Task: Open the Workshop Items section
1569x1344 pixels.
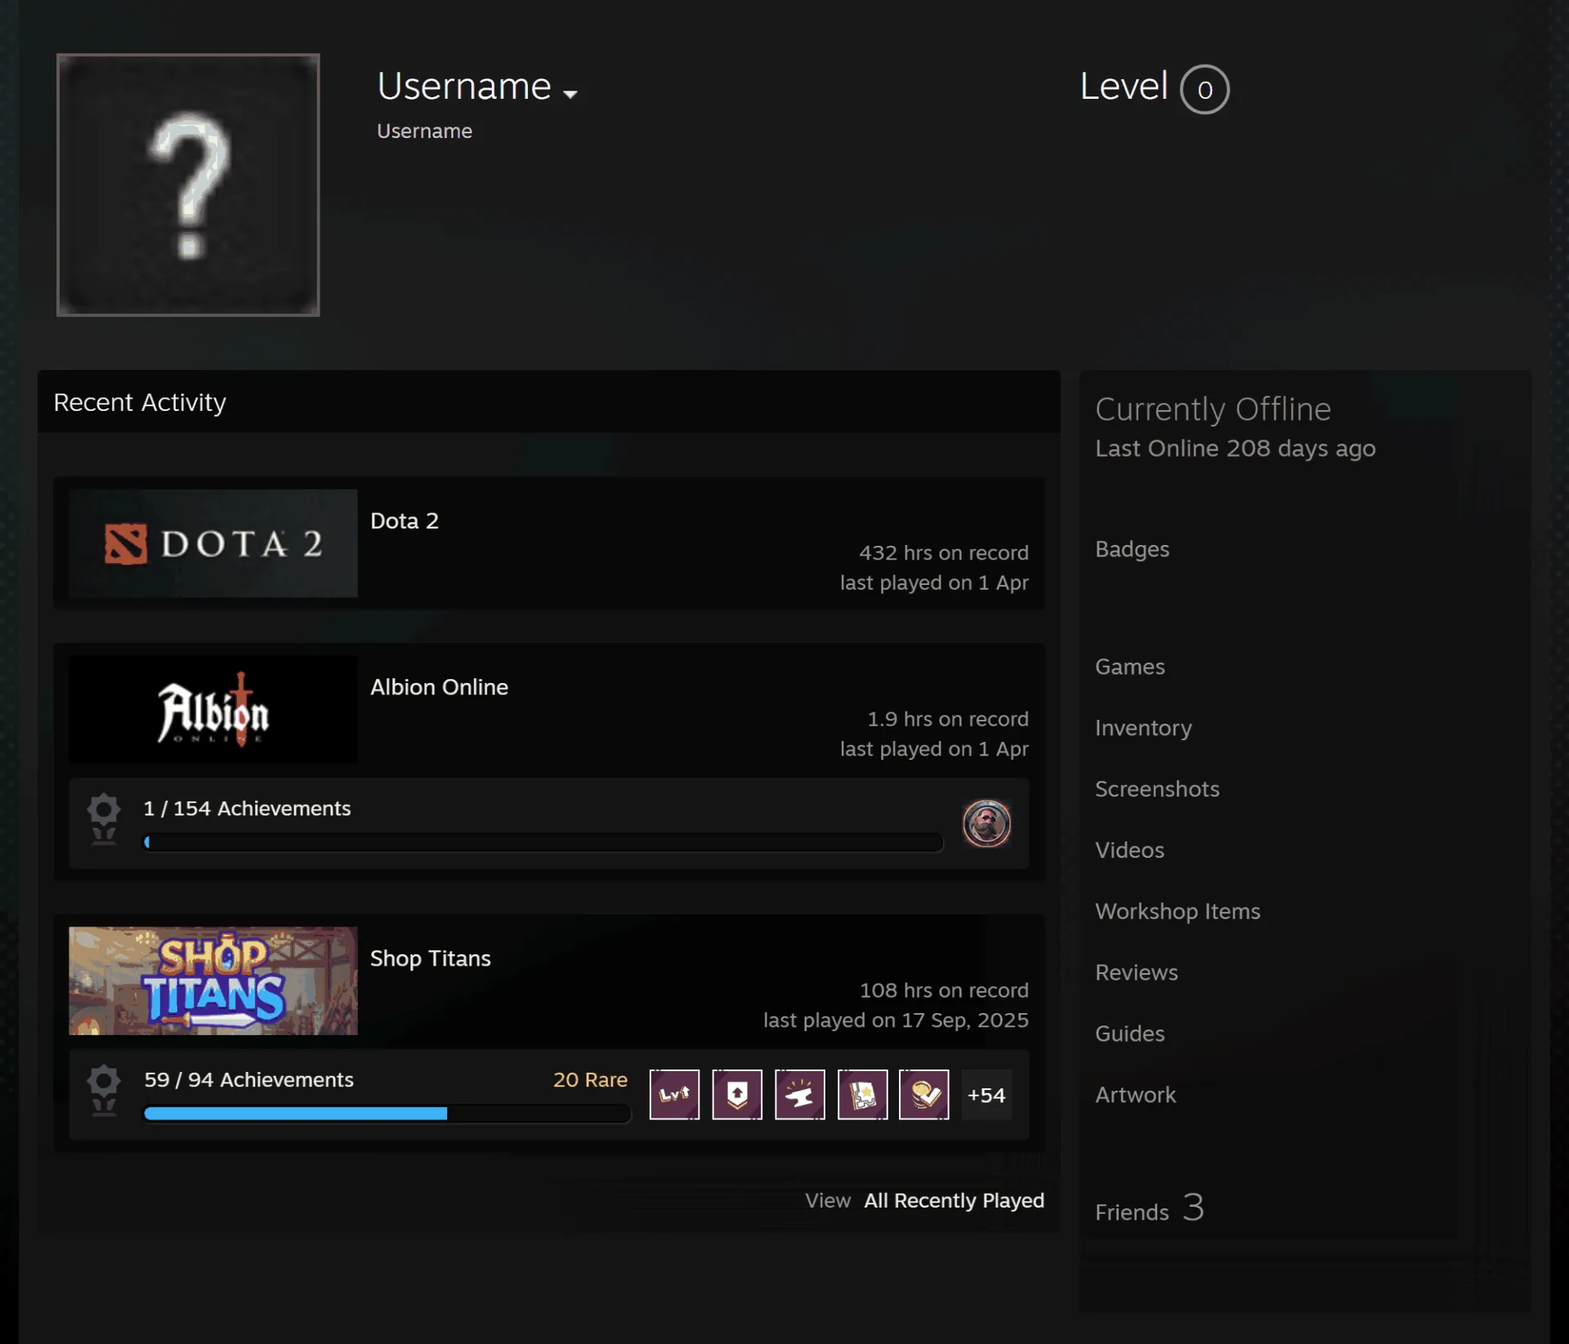Action: 1178,912
